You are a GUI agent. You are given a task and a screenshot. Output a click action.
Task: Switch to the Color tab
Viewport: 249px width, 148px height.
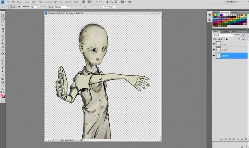(x=216, y=12)
